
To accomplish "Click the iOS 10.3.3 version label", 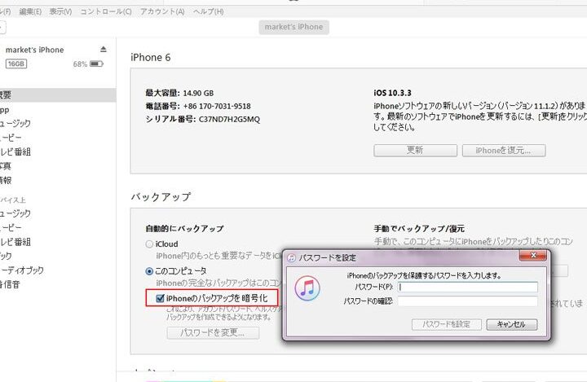I will pyautogui.click(x=392, y=93).
